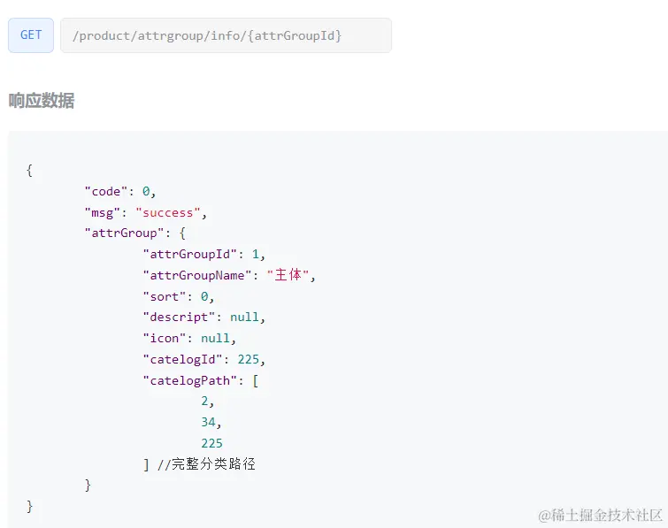The height and width of the screenshot is (528, 668).
Task: Click the "sort": 0 line
Action: 179,296
